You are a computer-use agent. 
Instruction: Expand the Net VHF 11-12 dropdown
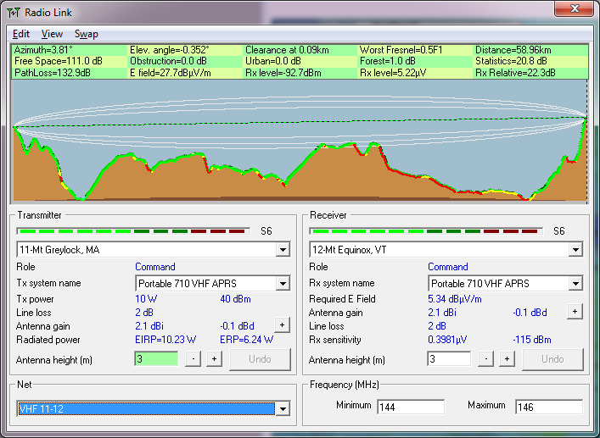(283, 409)
